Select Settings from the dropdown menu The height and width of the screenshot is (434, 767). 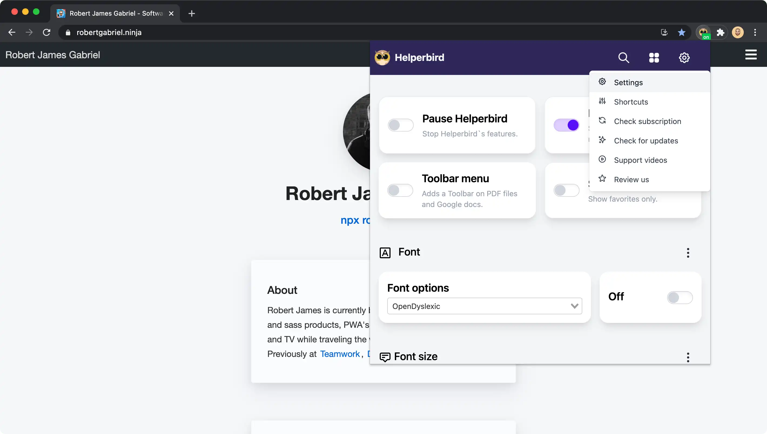point(649,82)
